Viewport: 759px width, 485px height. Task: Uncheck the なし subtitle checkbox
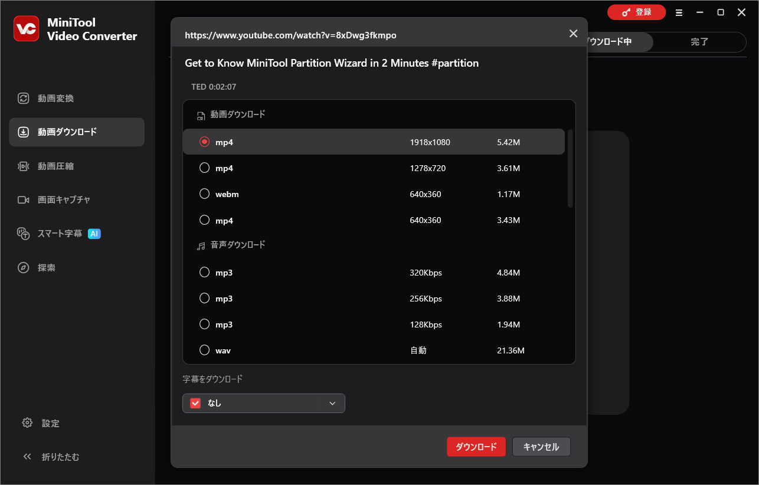click(x=195, y=403)
